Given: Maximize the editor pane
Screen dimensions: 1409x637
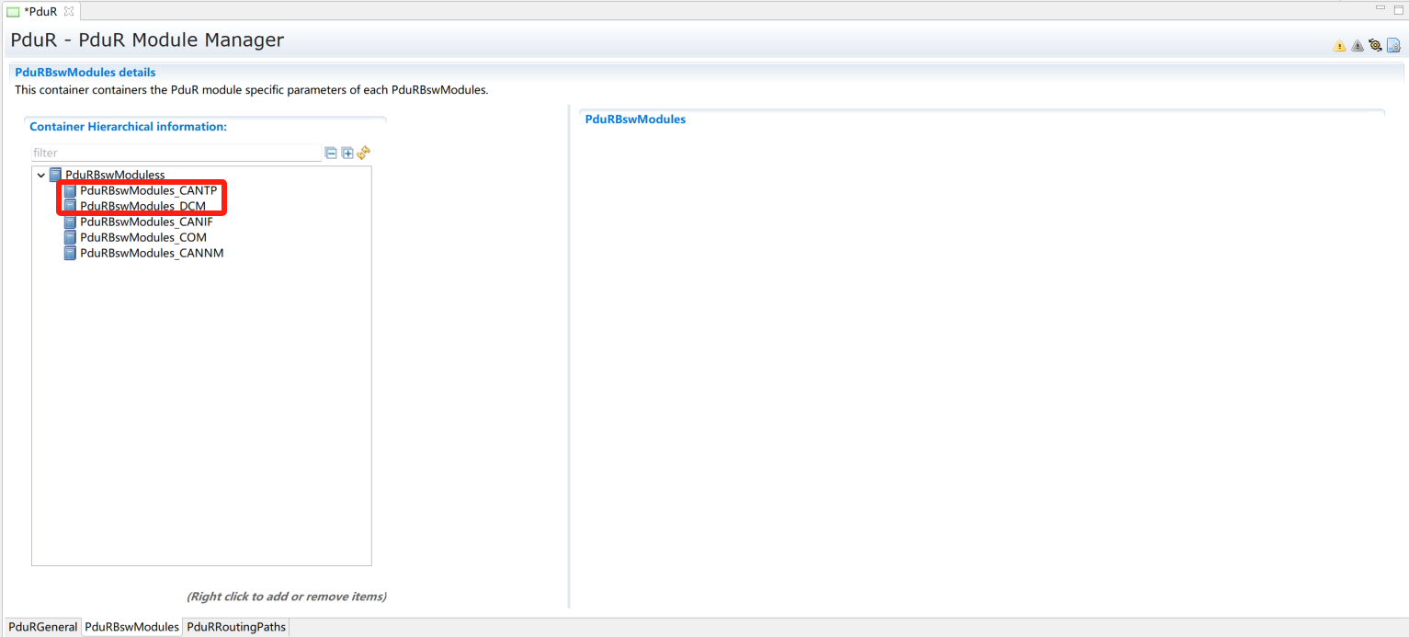Looking at the screenshot, I should point(1397,8).
